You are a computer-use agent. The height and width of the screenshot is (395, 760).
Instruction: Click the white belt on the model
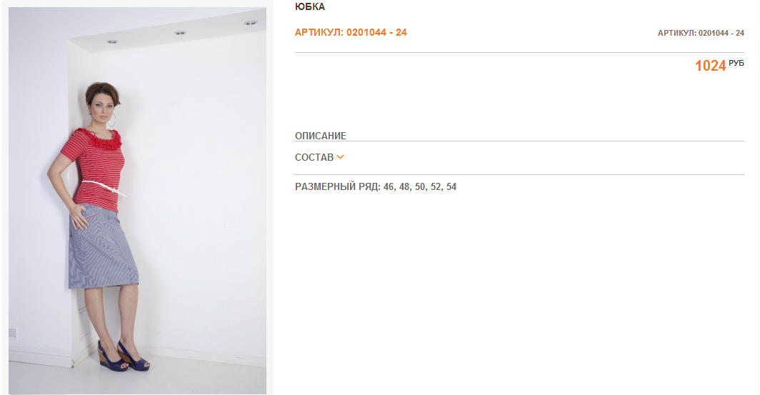click(x=104, y=186)
